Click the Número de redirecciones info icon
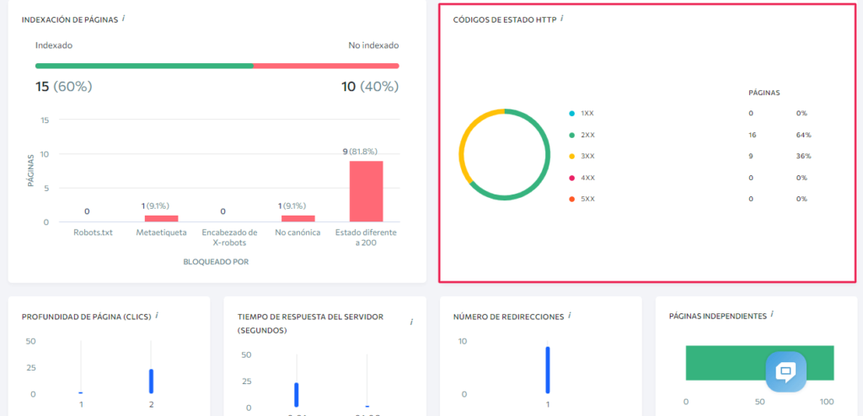Image resolution: width=863 pixels, height=416 pixels. coord(569,315)
